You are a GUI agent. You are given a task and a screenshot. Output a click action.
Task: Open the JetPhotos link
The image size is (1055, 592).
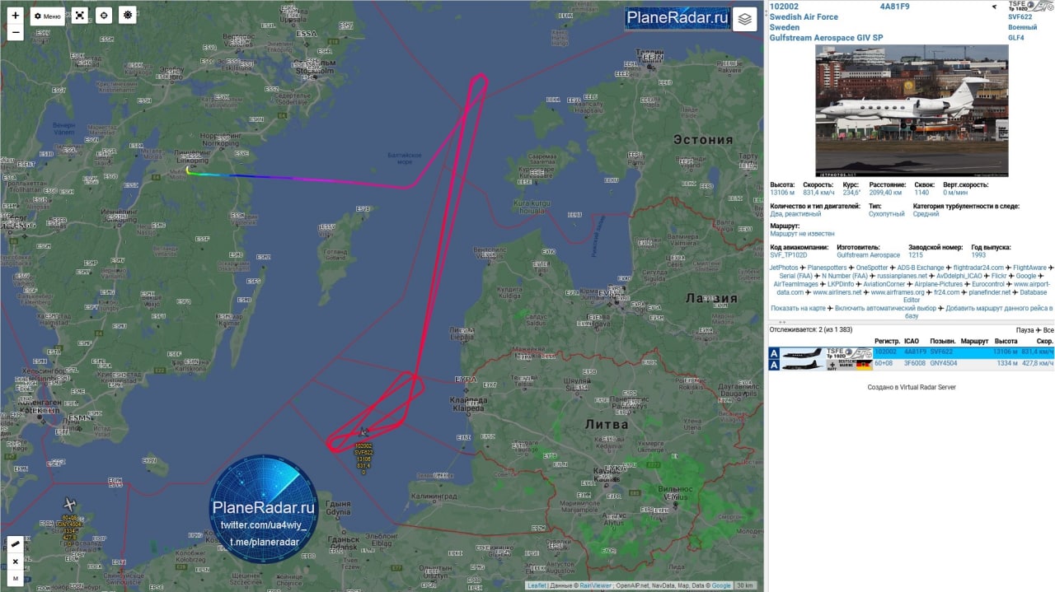pos(783,268)
